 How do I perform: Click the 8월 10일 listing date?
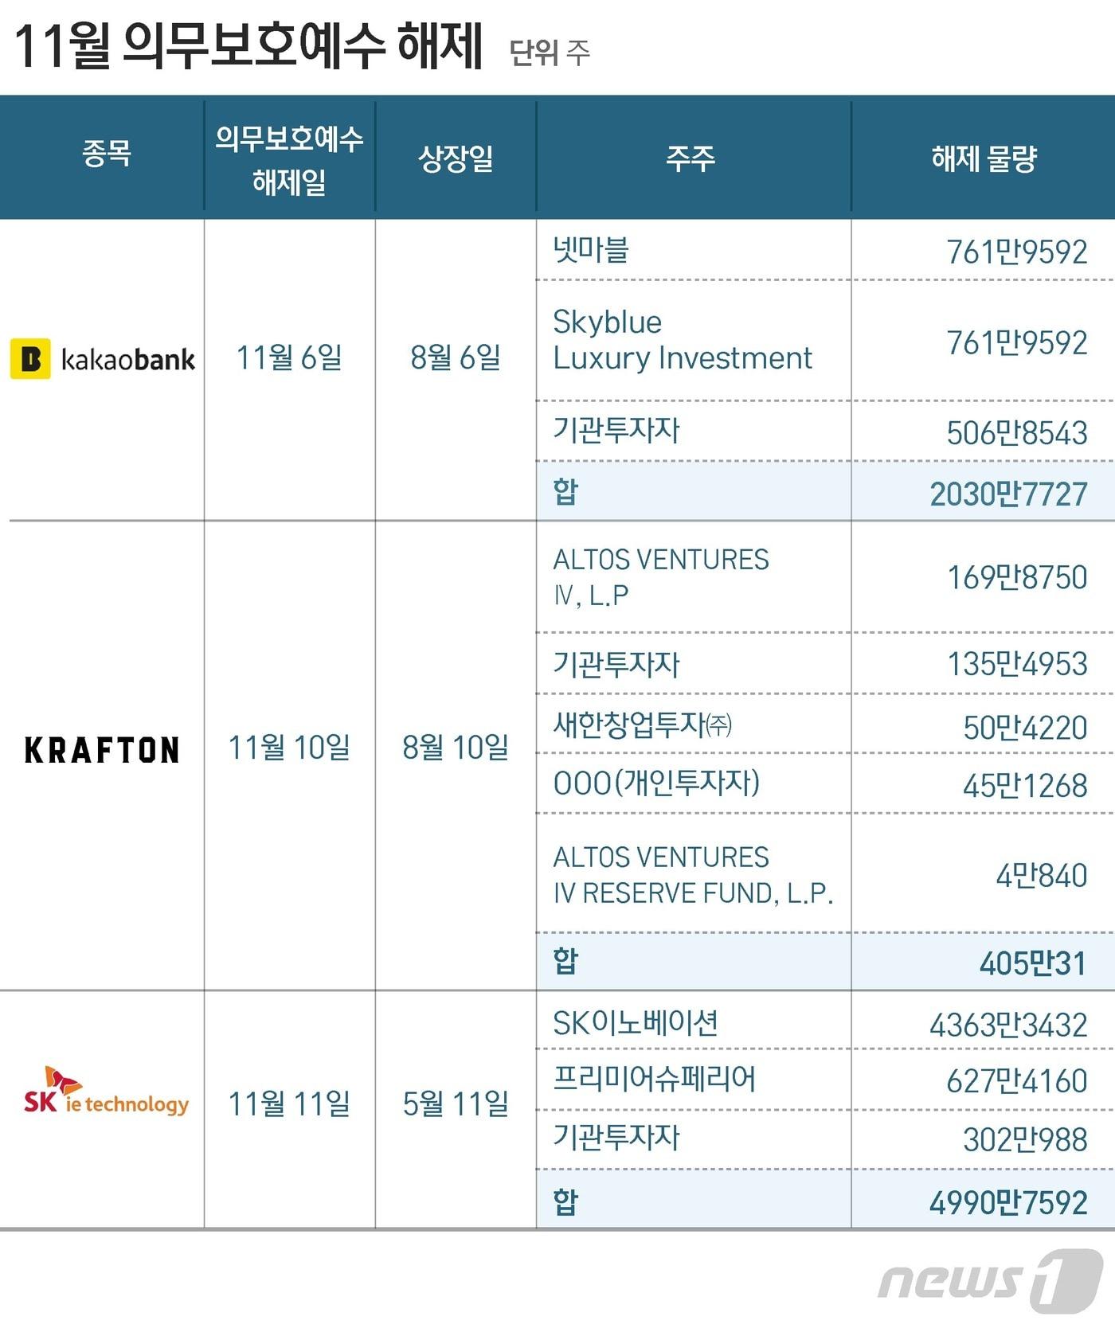click(x=455, y=748)
